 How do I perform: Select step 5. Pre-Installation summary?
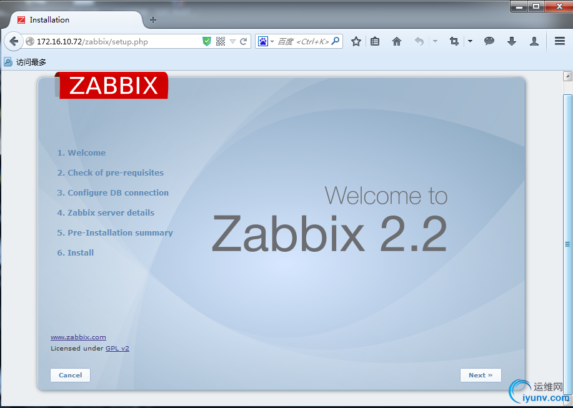pyautogui.click(x=115, y=232)
